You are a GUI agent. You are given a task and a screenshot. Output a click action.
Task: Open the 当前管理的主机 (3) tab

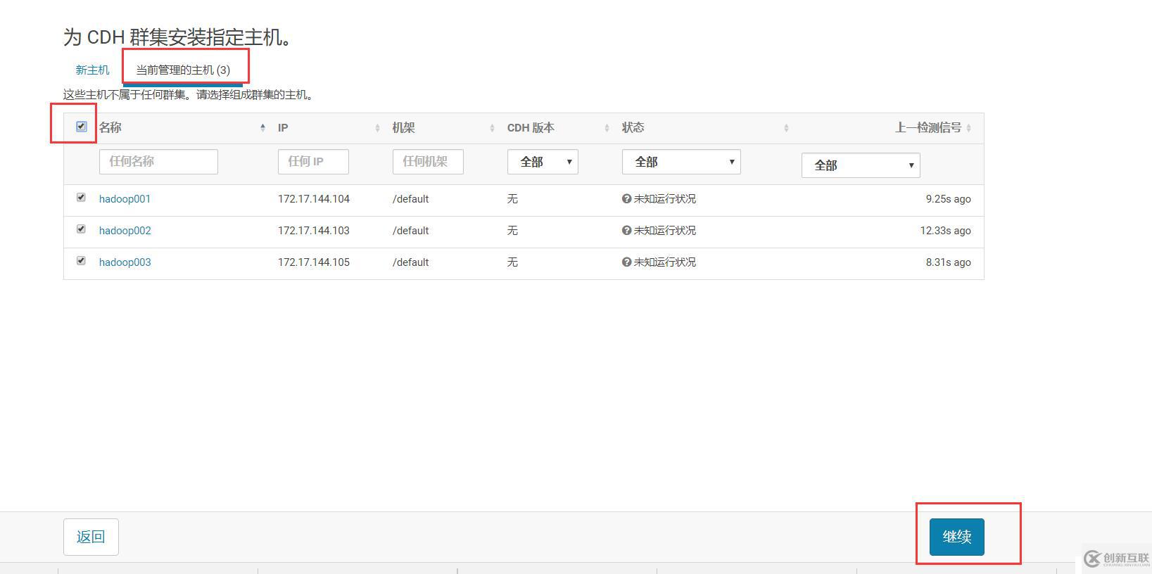pyautogui.click(x=183, y=70)
